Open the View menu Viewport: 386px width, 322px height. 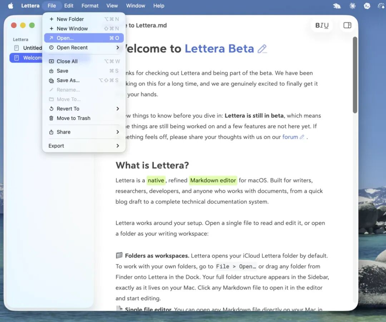tap(112, 6)
